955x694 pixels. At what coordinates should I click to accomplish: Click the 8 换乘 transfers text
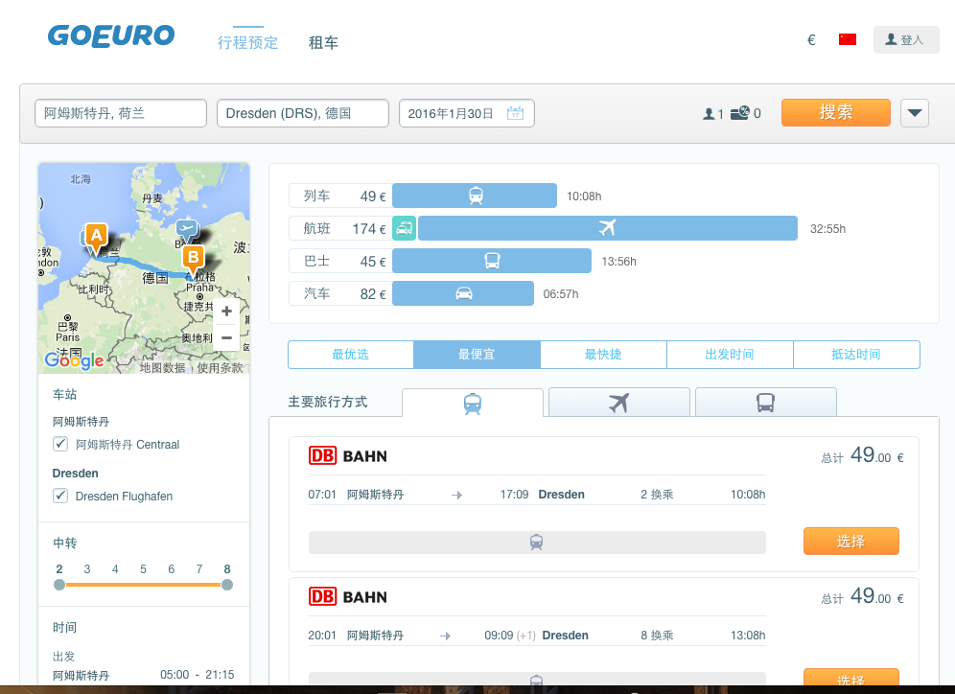point(657,635)
